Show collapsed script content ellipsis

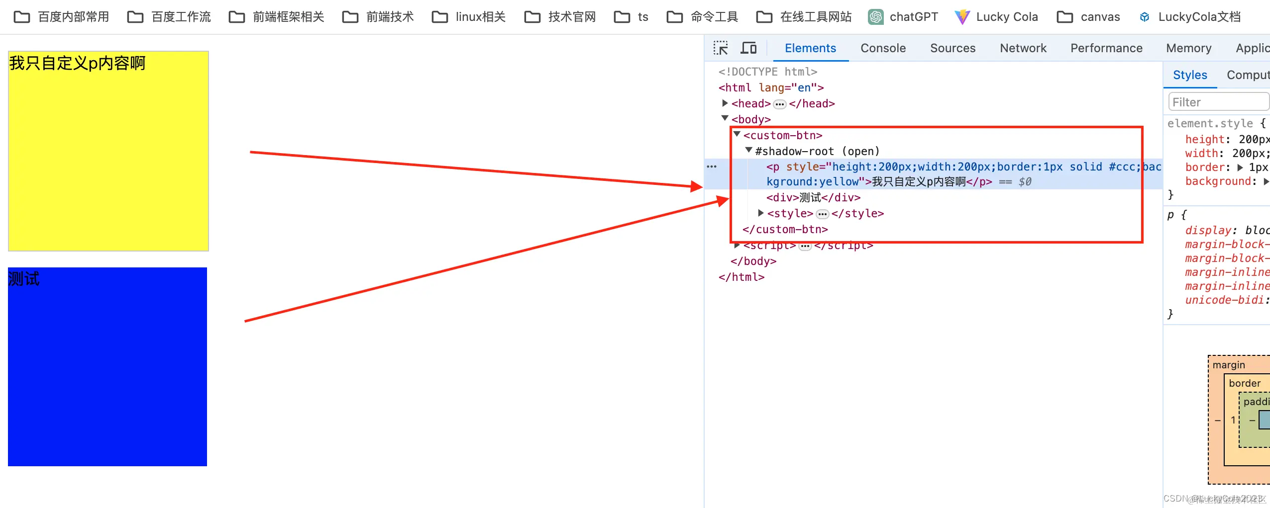(805, 246)
